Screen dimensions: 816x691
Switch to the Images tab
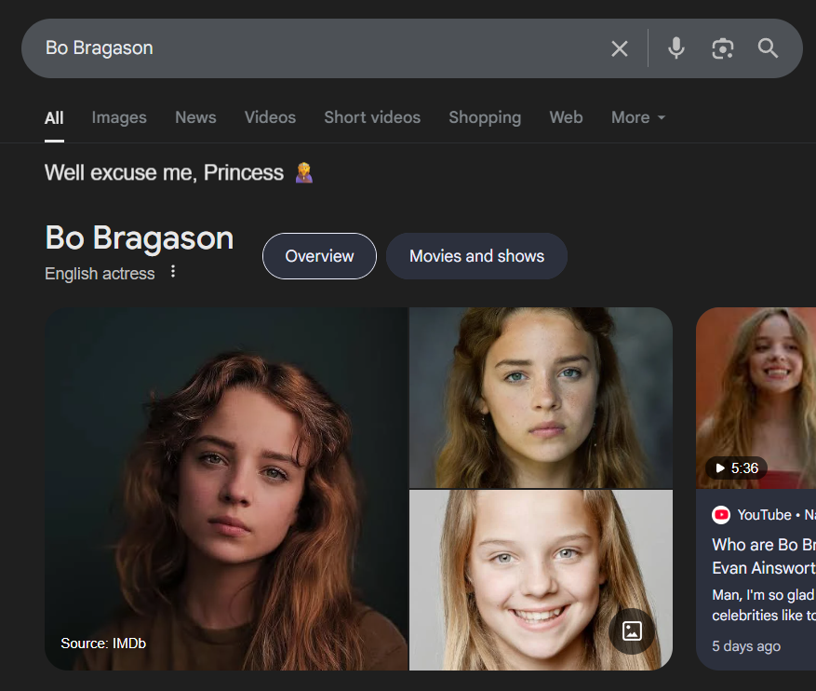click(119, 117)
